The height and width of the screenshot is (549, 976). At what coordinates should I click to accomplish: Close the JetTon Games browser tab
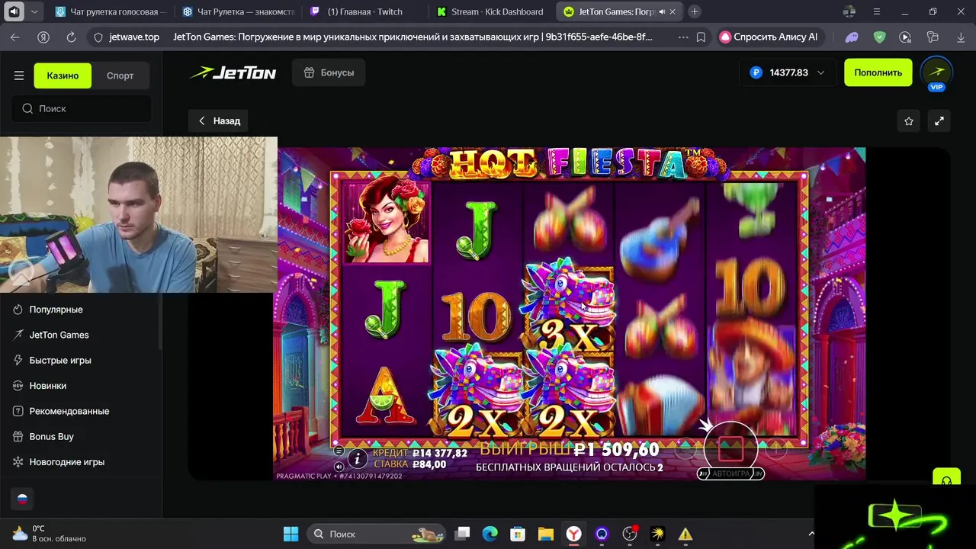[x=673, y=12]
